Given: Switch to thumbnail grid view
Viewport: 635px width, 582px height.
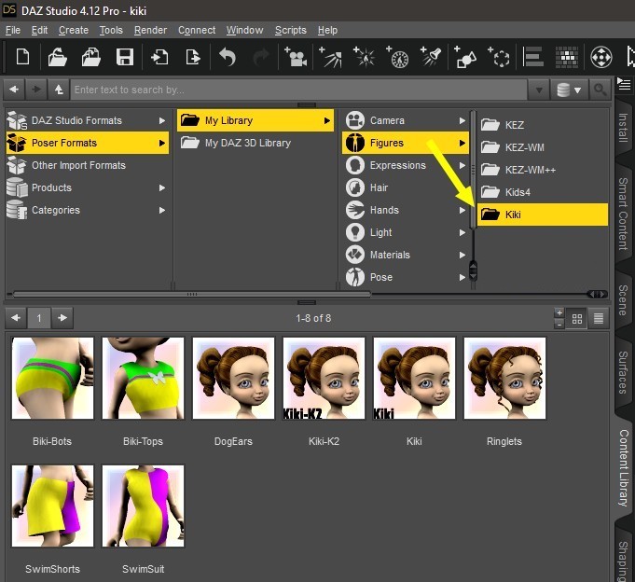Looking at the screenshot, I should click(x=577, y=319).
